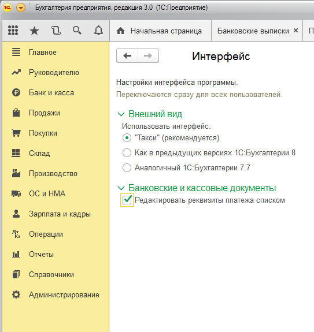Open the search magnifier icon

click(77, 31)
